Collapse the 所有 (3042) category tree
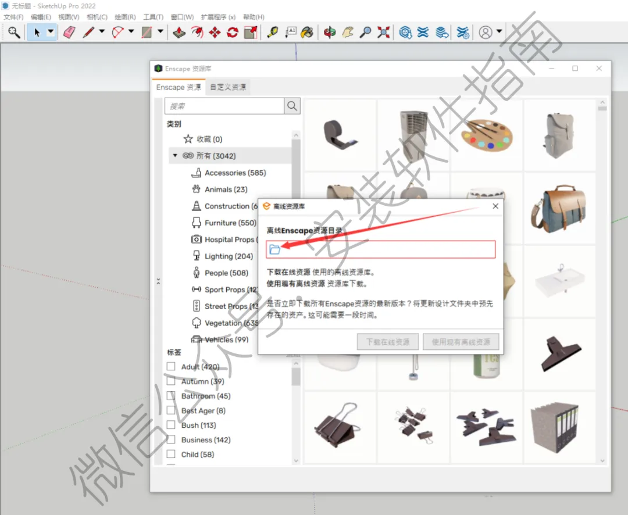Screen dimensions: 628x515 pyautogui.click(x=175, y=155)
